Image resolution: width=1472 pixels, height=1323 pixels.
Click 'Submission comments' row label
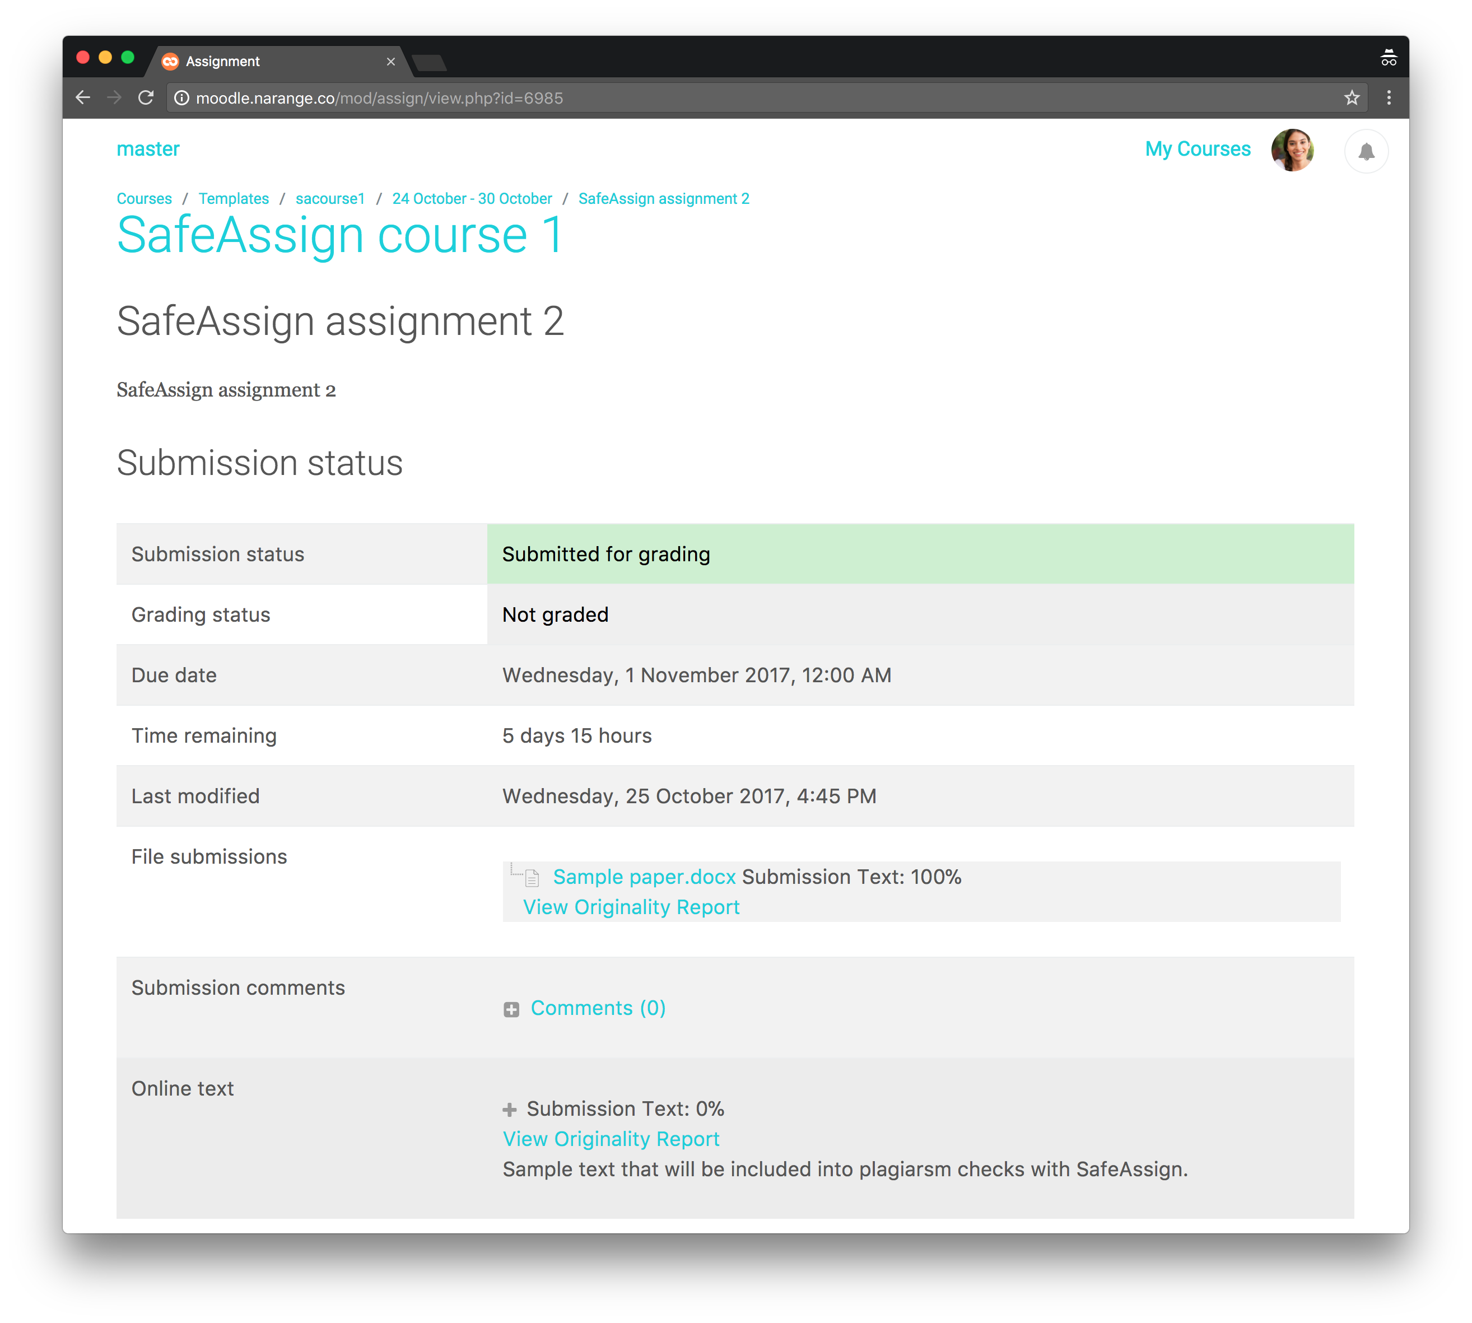(x=237, y=988)
